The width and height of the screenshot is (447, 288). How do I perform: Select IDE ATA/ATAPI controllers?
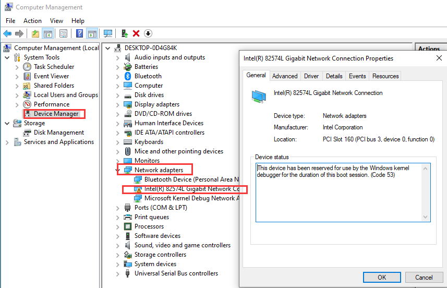[x=170, y=133]
